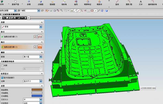
Task: Open the 距离 最小值 dropdown
Action: click(x=41, y=57)
